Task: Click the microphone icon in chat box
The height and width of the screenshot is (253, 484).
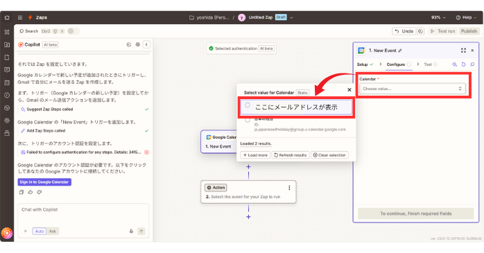Action: [131, 231]
